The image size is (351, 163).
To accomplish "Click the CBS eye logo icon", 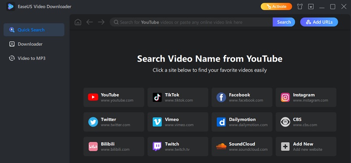I will (x=285, y=122).
